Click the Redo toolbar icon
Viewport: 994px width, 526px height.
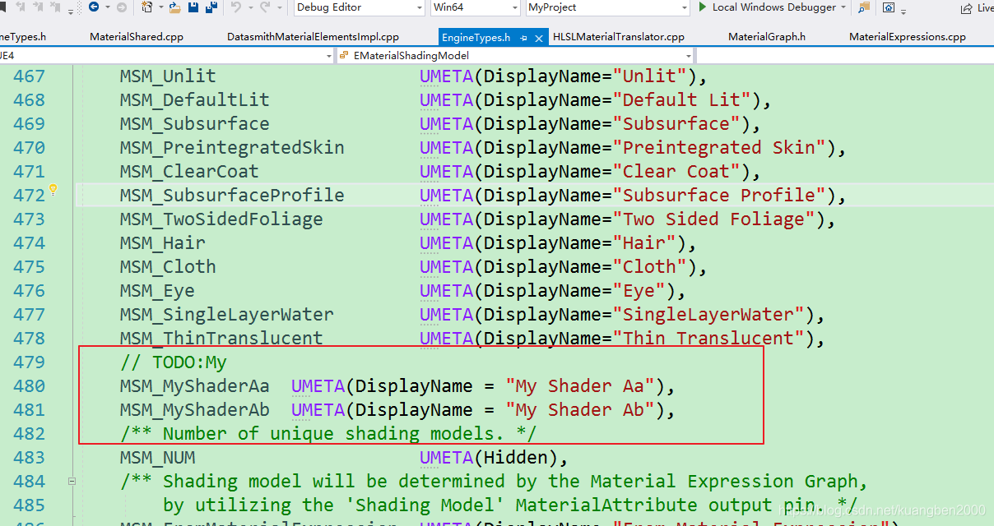point(265,8)
